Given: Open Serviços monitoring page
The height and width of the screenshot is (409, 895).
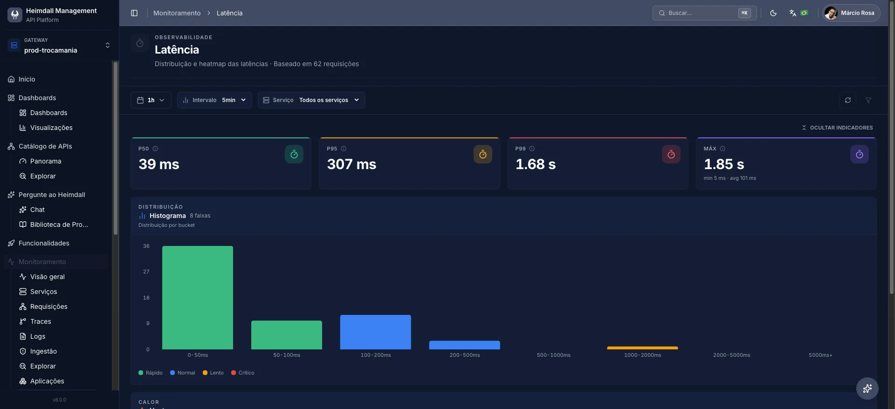Looking at the screenshot, I should pos(62,292).
